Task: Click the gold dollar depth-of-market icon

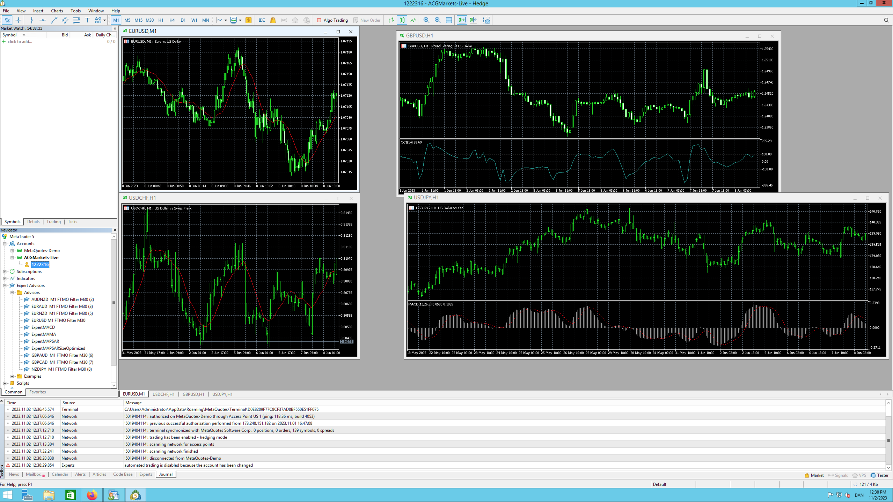Action: tap(248, 20)
